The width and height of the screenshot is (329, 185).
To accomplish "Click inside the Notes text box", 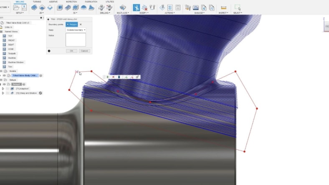I will point(76,40).
